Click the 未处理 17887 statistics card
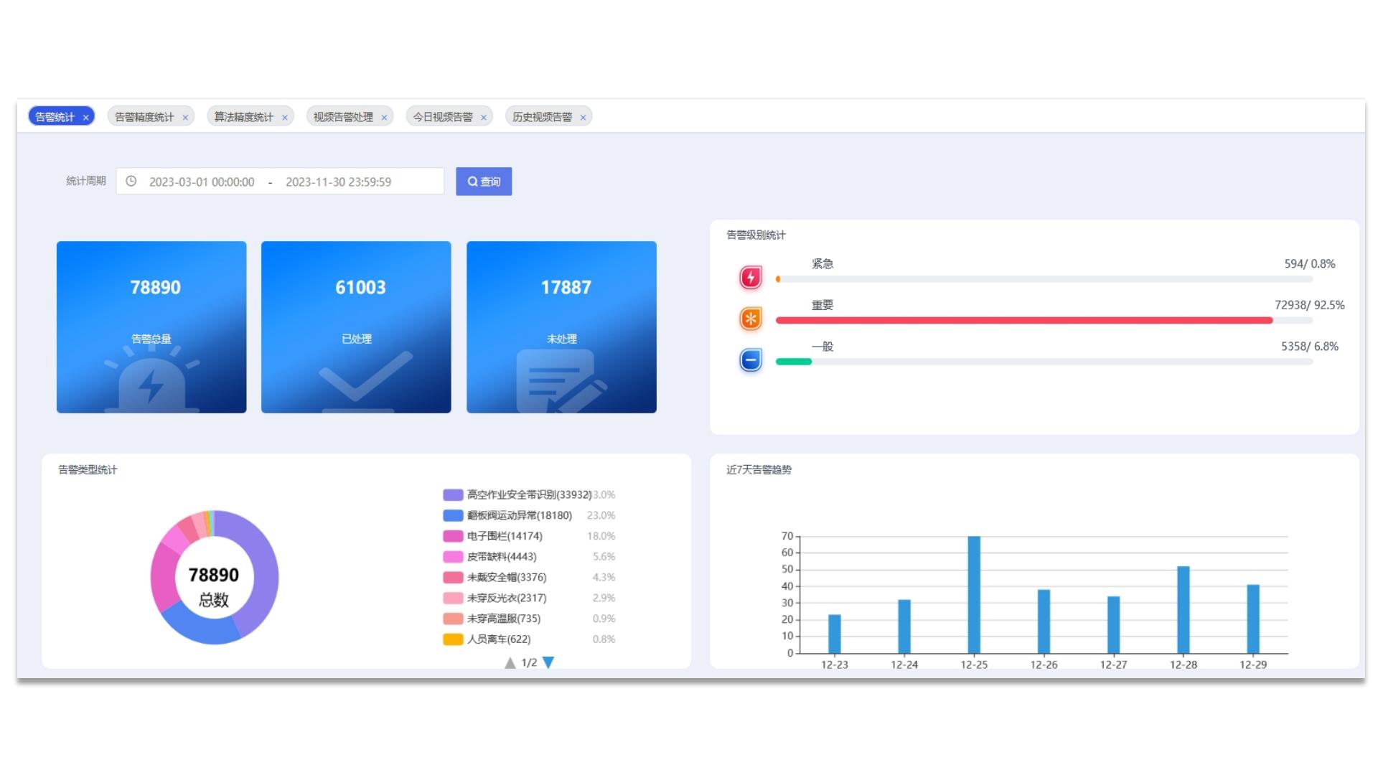 [x=561, y=327]
